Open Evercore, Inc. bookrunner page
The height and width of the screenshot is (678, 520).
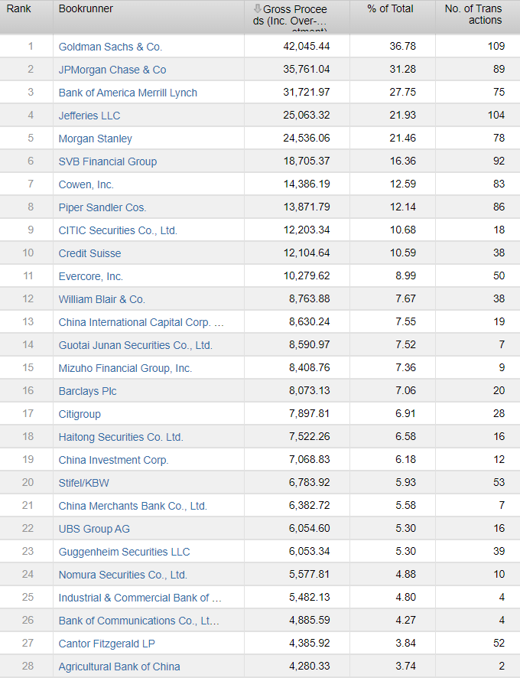pos(91,276)
